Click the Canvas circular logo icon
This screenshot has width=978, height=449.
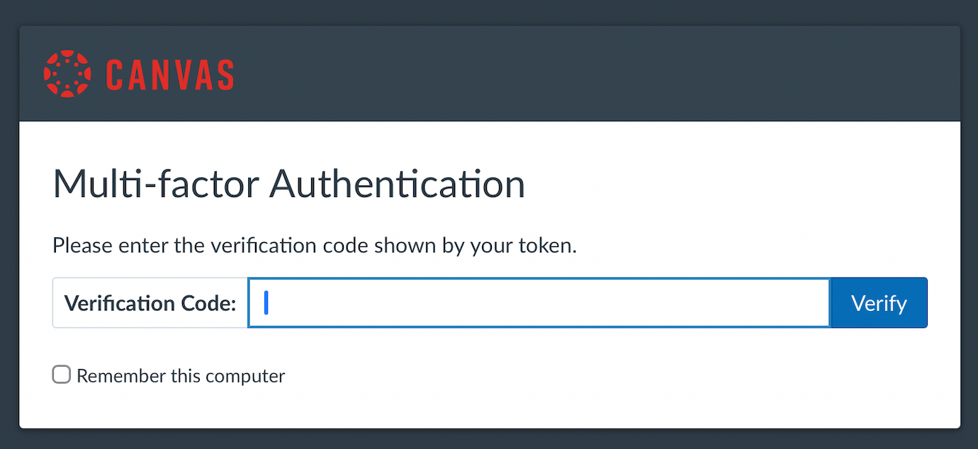tap(67, 74)
